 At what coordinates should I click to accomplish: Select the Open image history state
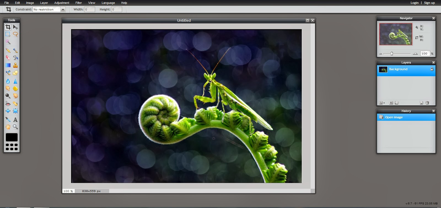tap(406, 117)
